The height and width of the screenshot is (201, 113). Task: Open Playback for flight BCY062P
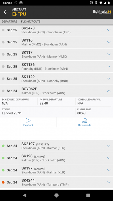[28, 122]
